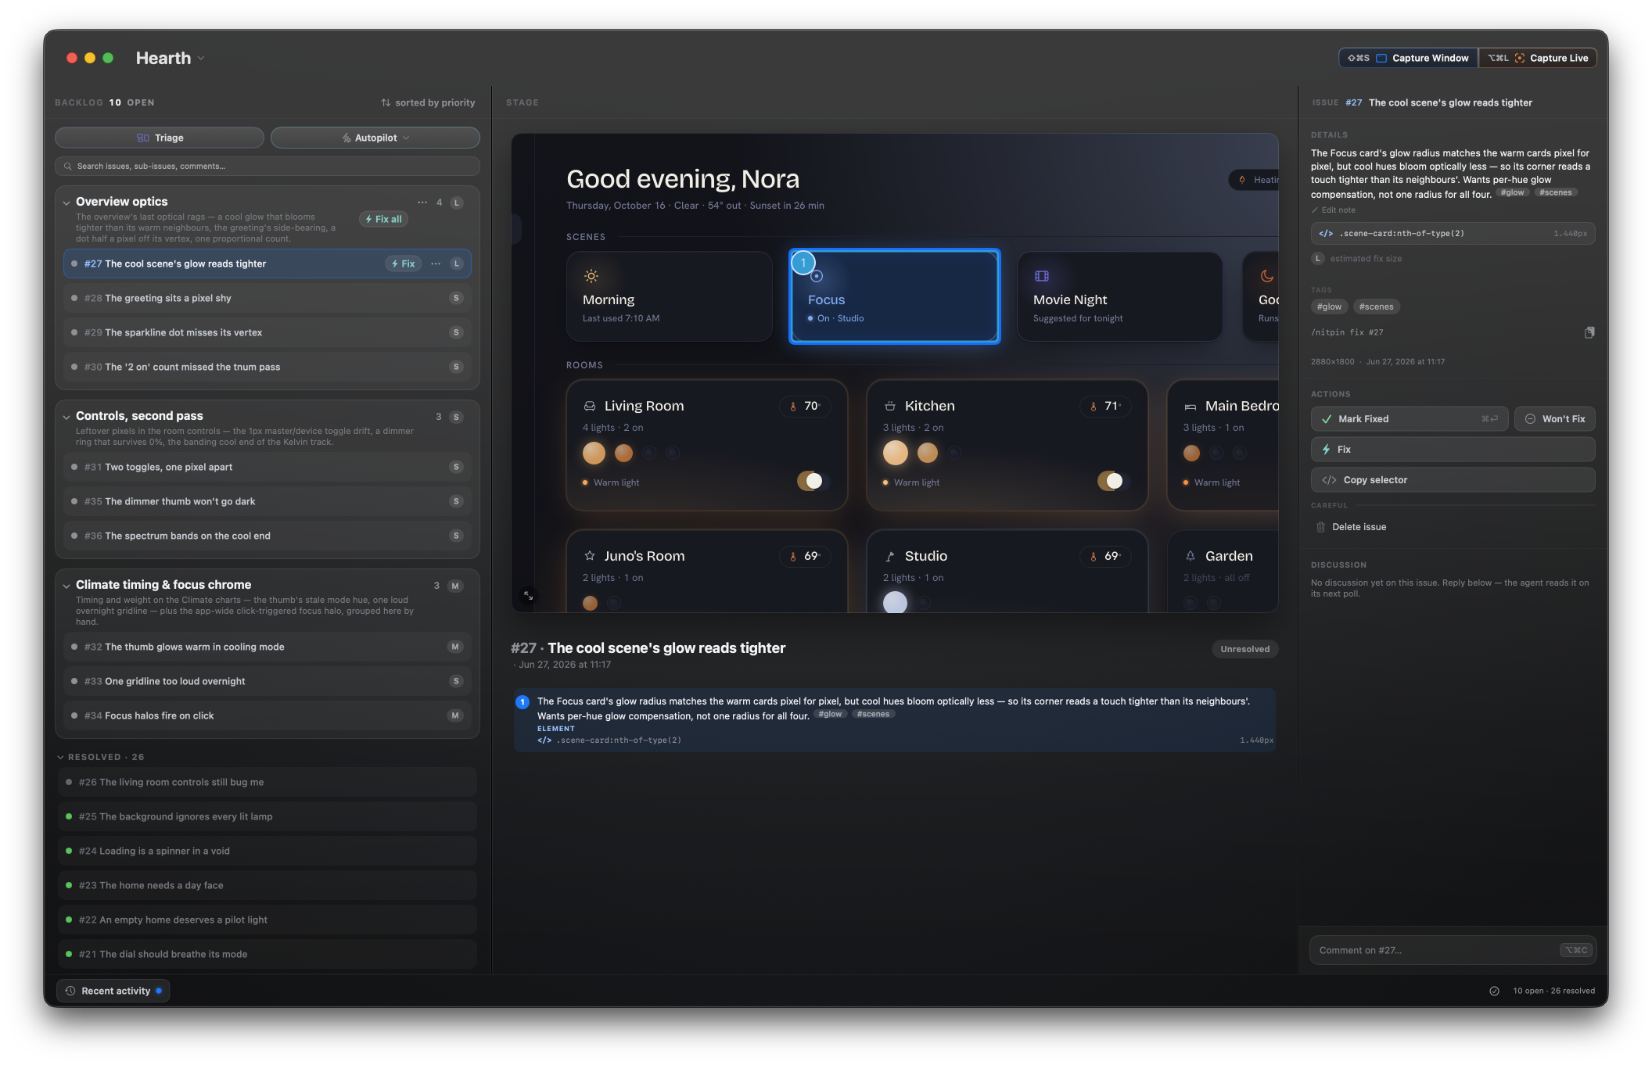
Task: Click the #glow tag chip in Tags
Action: pos(1329,307)
